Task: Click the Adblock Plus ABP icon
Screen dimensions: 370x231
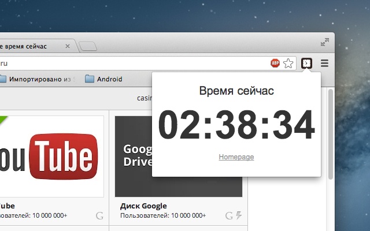Action: click(x=275, y=63)
